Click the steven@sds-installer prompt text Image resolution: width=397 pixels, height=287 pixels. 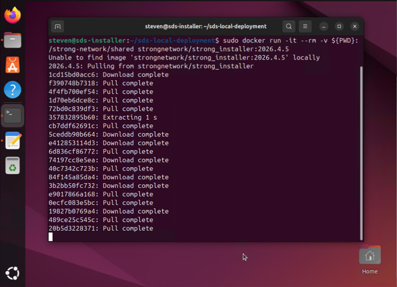[87, 40]
